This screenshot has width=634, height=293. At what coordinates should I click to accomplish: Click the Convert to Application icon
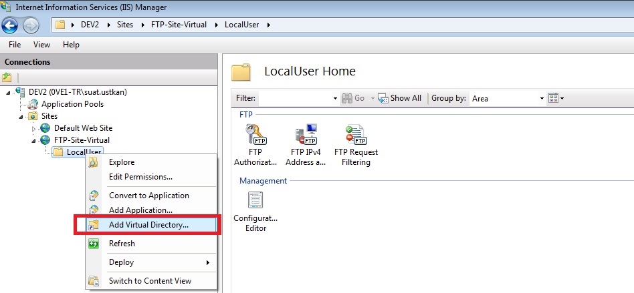pos(94,196)
